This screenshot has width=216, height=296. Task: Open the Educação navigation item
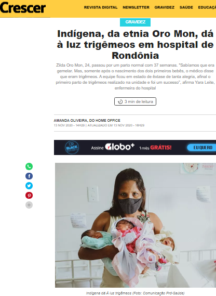(207, 7)
